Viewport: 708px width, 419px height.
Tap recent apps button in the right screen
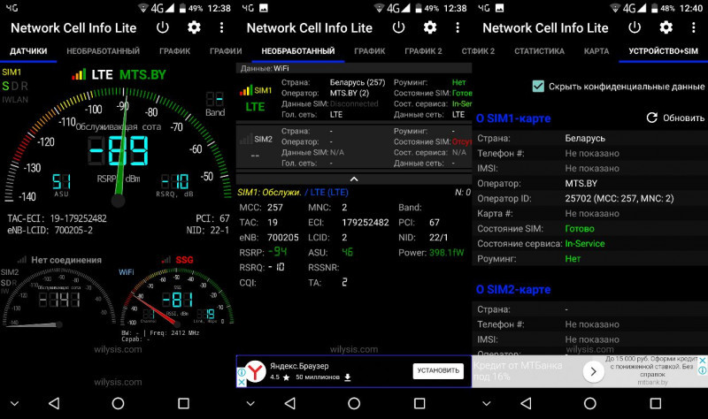click(x=656, y=403)
